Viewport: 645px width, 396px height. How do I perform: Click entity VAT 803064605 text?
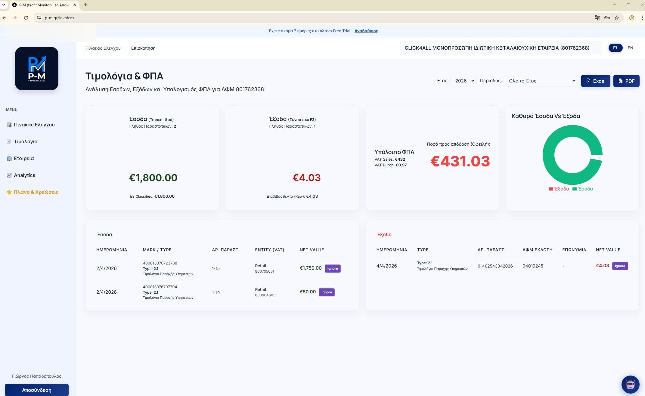click(265, 295)
